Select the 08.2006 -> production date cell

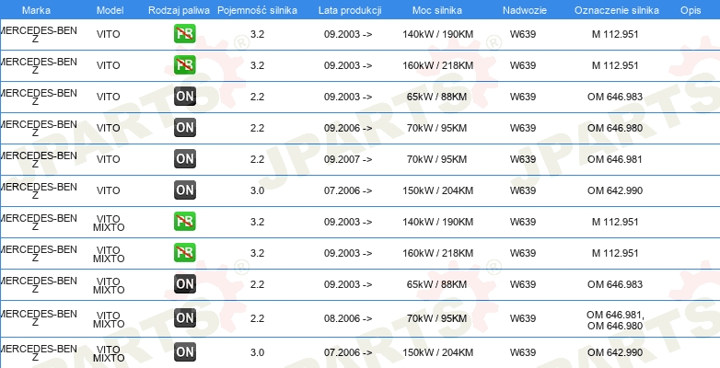(x=348, y=318)
